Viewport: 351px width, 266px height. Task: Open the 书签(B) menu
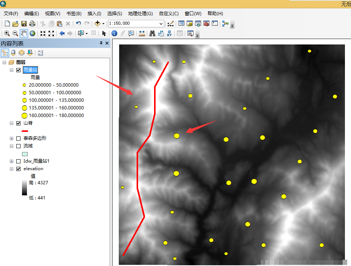[x=74, y=14]
